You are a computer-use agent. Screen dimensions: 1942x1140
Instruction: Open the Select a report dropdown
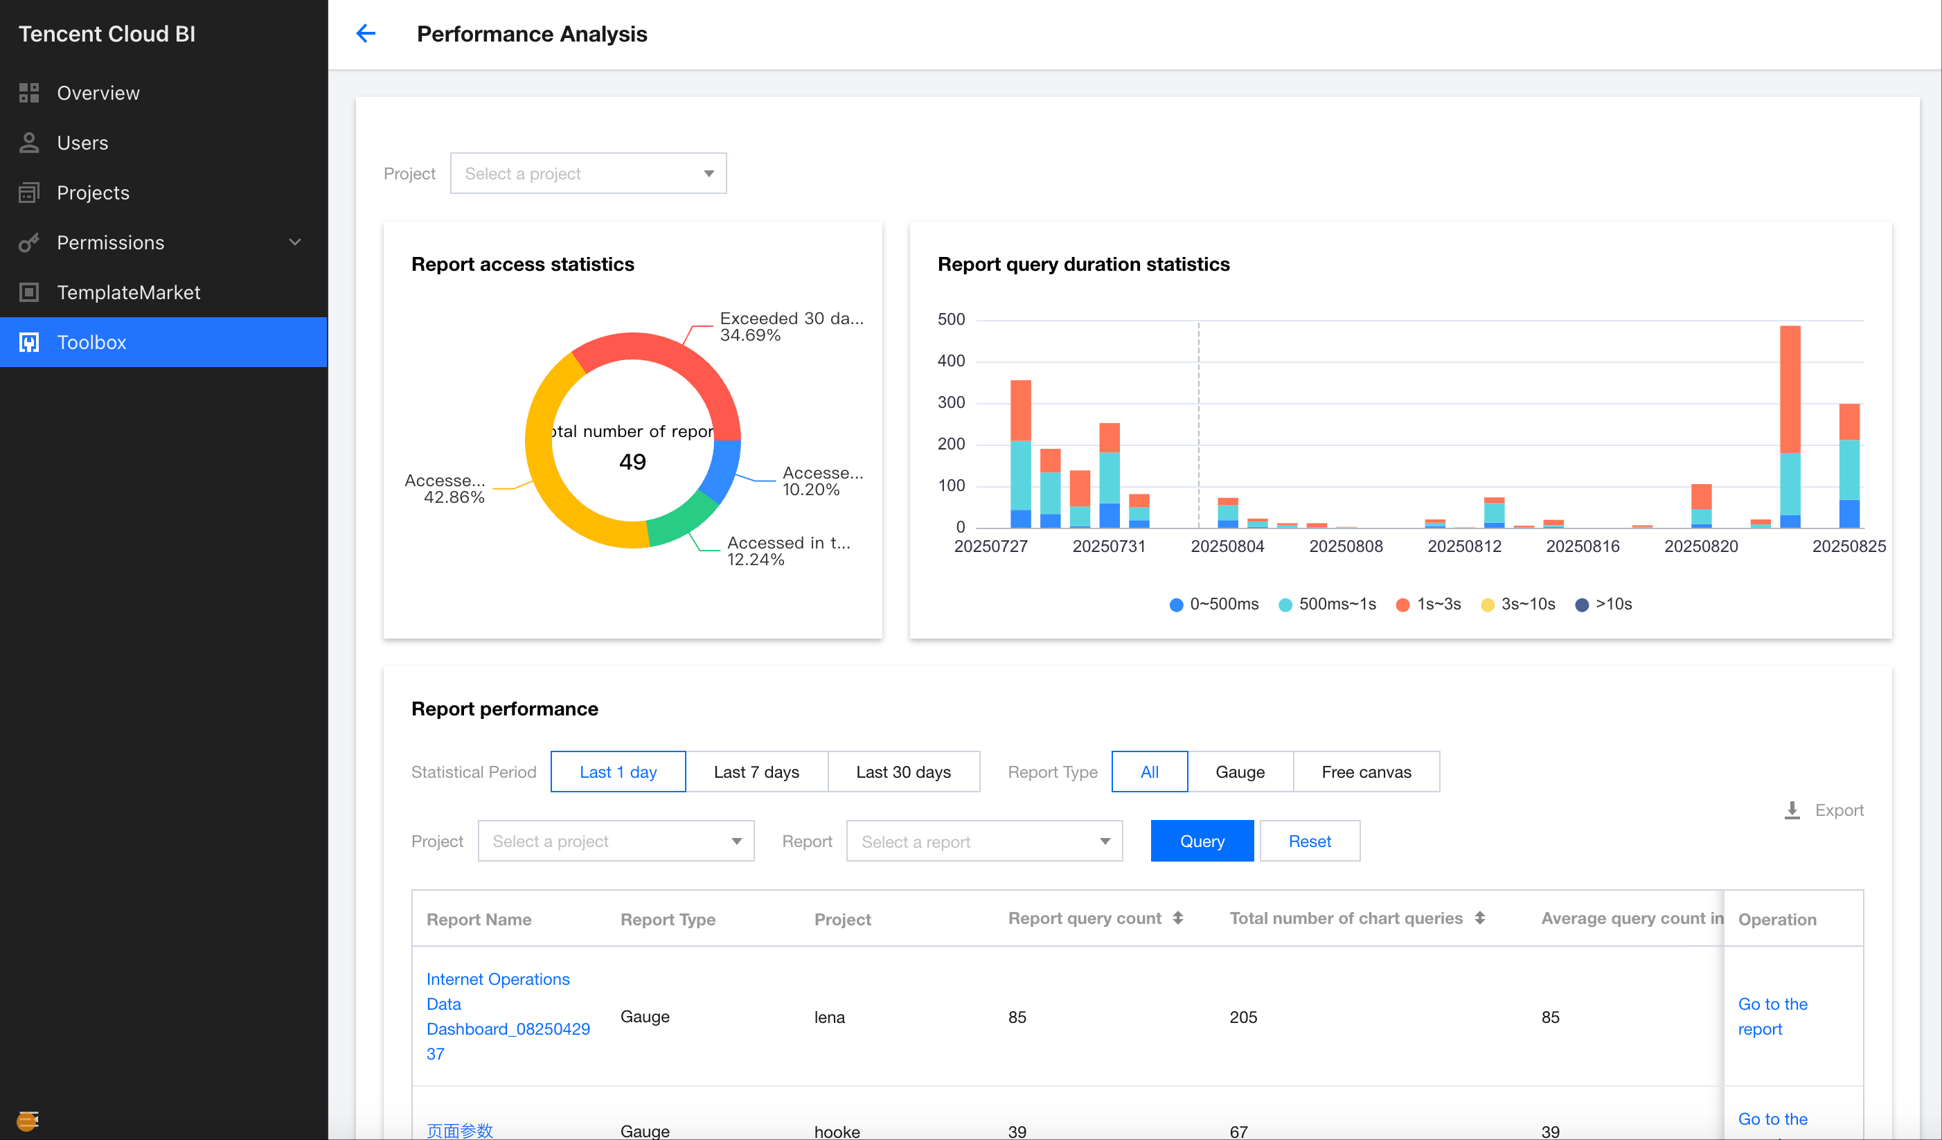984,841
